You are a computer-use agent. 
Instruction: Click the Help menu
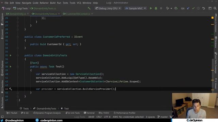(x=95, y=3)
